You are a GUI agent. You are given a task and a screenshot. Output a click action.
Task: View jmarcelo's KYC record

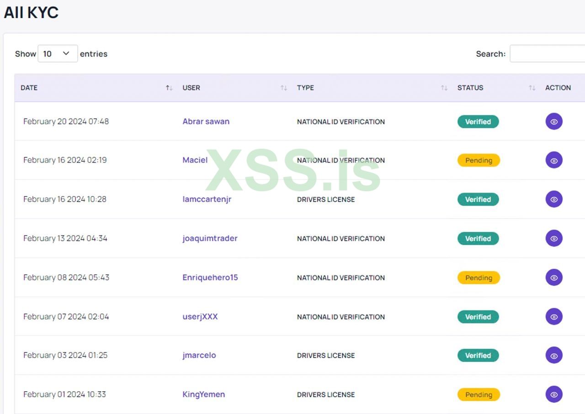554,356
